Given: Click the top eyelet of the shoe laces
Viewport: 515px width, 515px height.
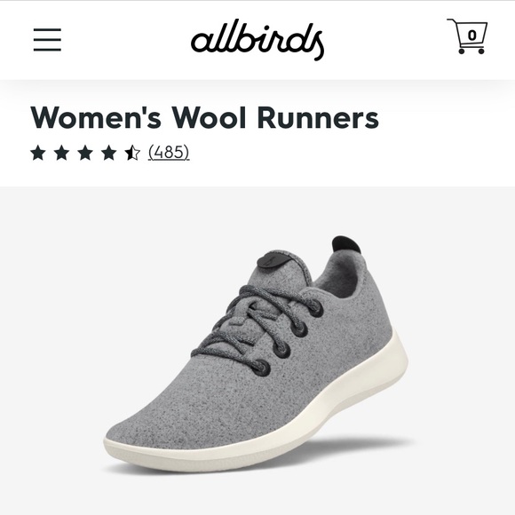Looking at the screenshot, I should pyautogui.click(x=315, y=311).
